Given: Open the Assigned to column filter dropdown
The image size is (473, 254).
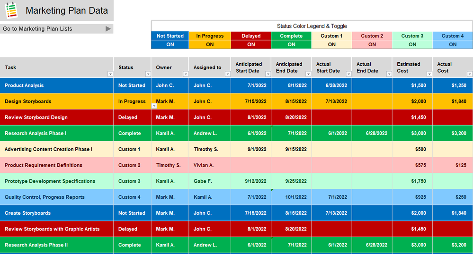Looking at the screenshot, I should tap(228, 74).
